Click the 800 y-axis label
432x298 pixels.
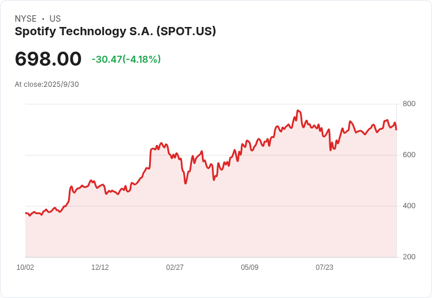pyautogui.click(x=409, y=104)
